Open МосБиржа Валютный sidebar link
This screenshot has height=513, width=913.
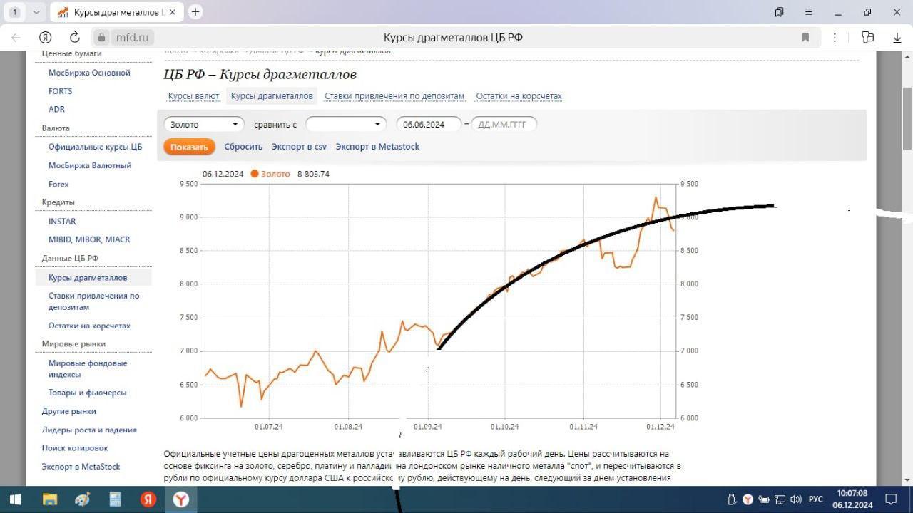tap(90, 165)
